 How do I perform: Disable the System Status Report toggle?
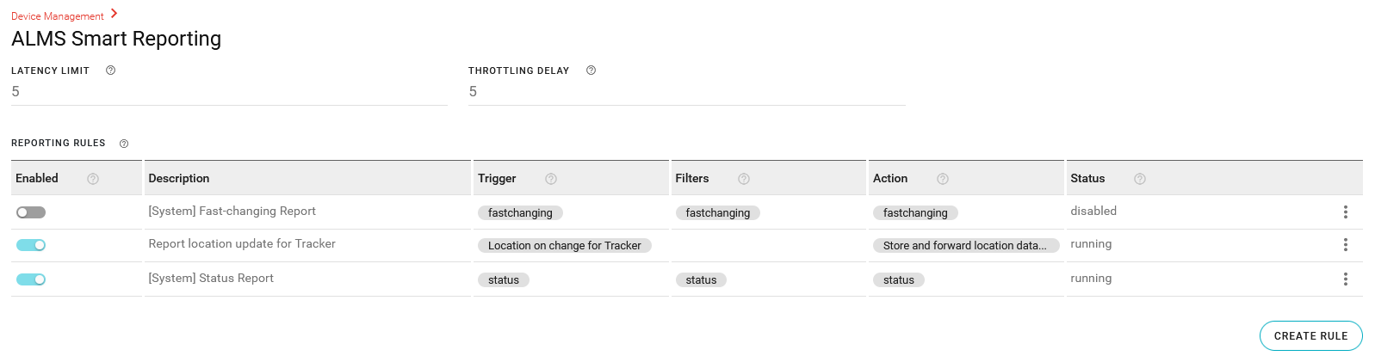pyautogui.click(x=31, y=279)
